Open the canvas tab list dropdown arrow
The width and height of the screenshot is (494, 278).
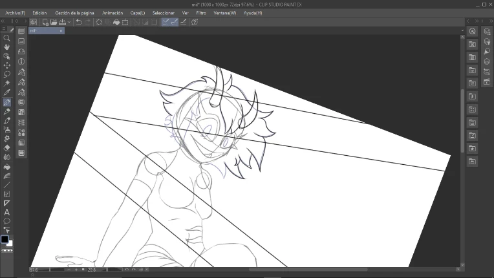(x=462, y=30)
